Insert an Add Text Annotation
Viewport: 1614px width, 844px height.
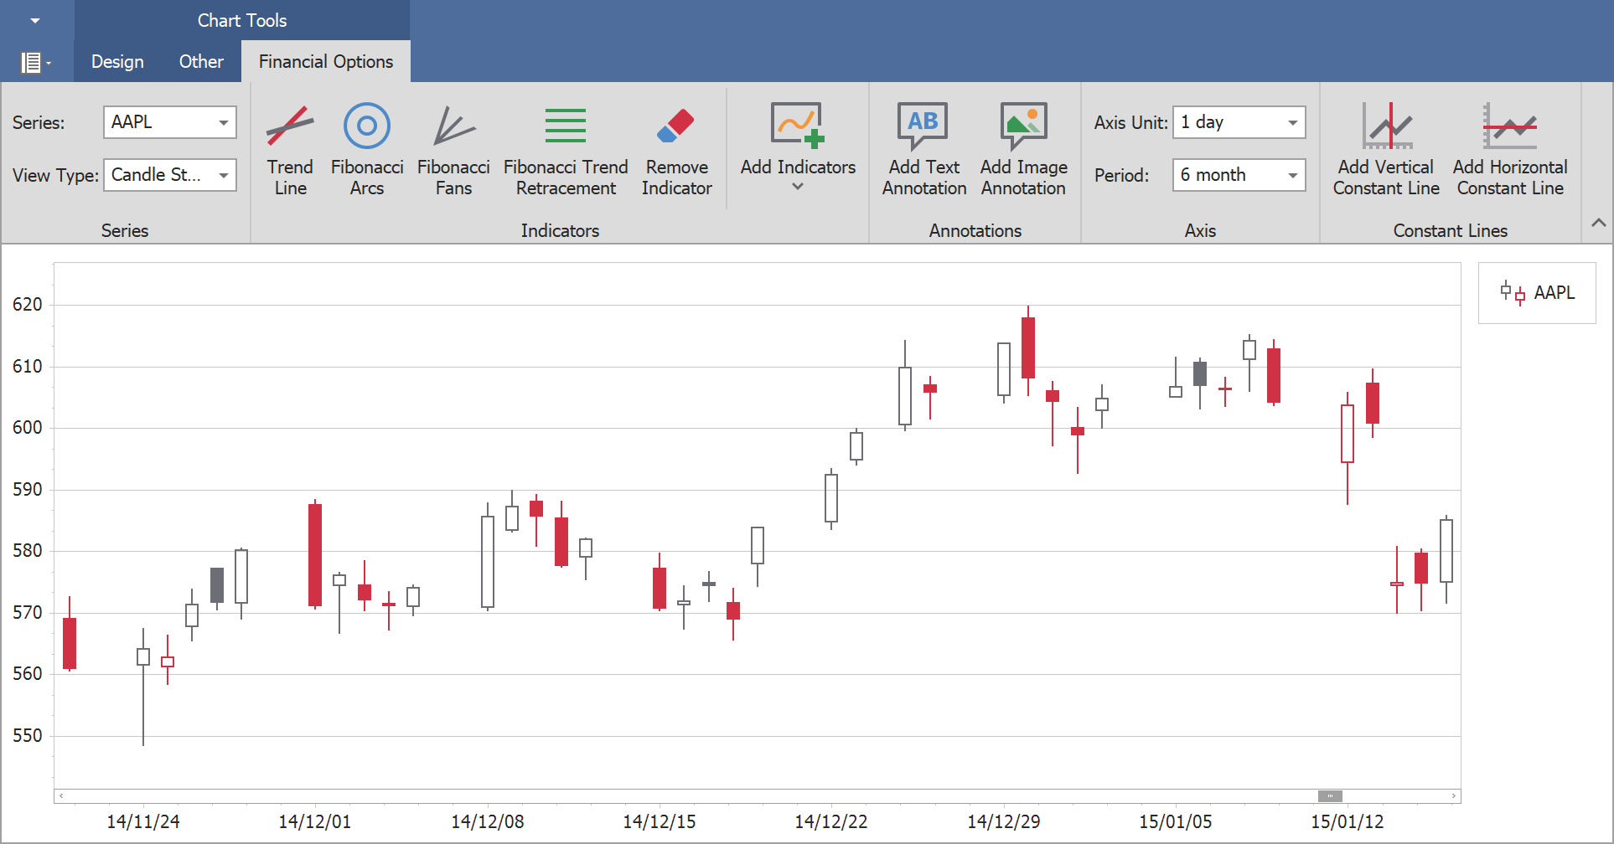[x=923, y=149]
